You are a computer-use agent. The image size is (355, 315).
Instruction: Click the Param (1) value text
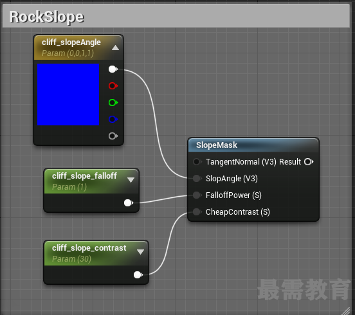pyautogui.click(x=69, y=187)
